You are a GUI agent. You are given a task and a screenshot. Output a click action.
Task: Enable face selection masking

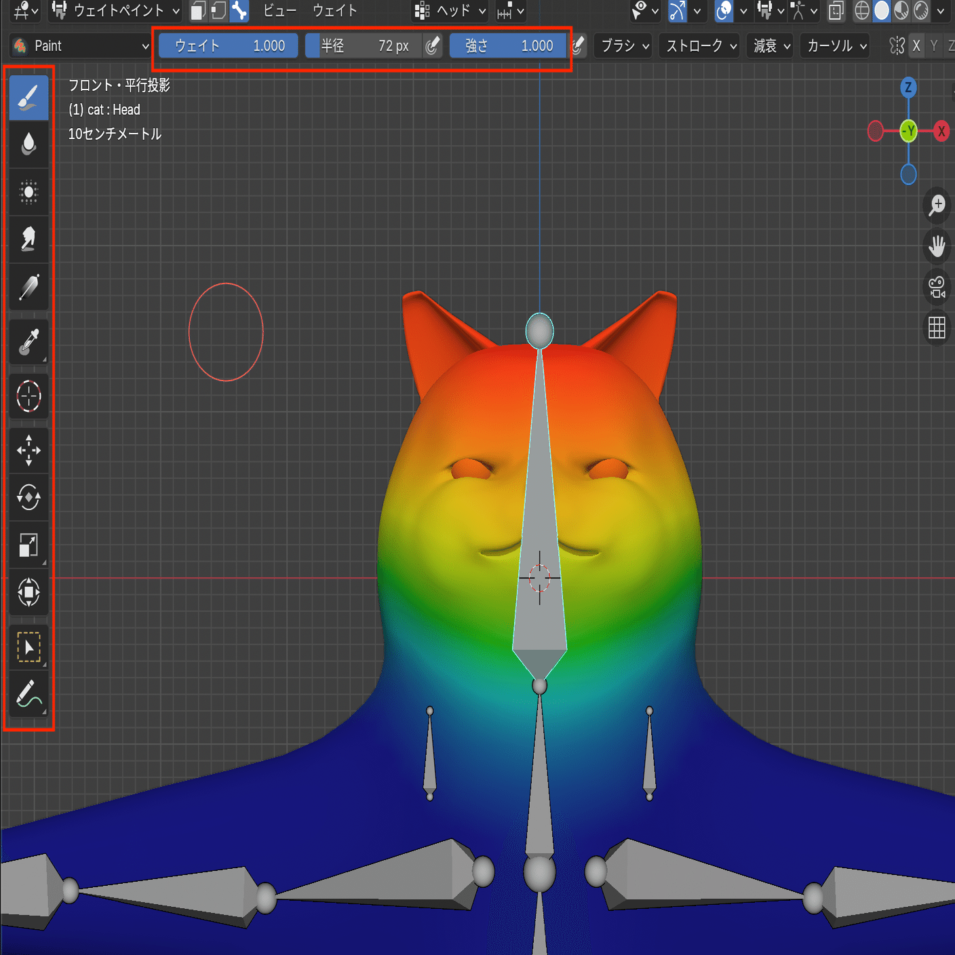pyautogui.click(x=198, y=10)
